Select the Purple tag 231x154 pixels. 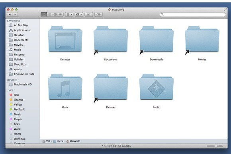(16, 119)
